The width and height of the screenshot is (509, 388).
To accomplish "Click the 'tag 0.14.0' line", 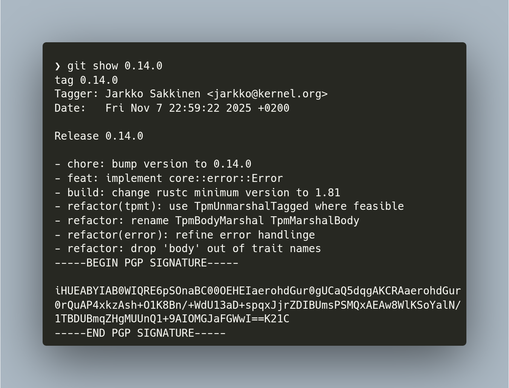I will click(x=86, y=80).
